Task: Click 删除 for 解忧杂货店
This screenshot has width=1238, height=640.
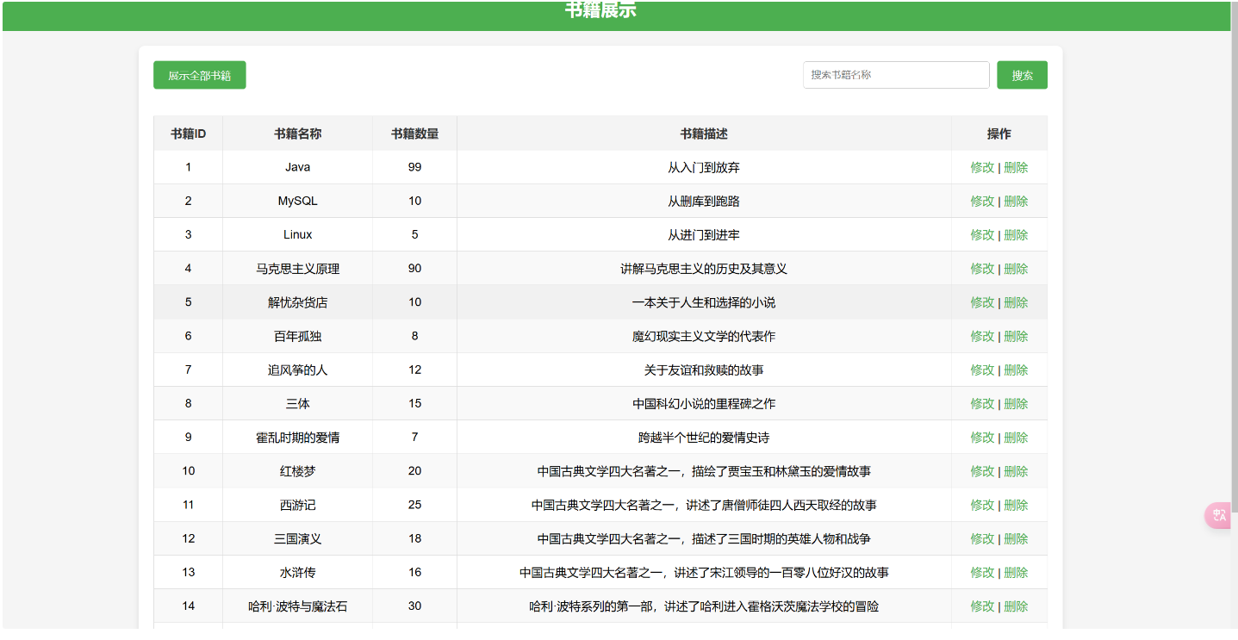Action: [1016, 302]
